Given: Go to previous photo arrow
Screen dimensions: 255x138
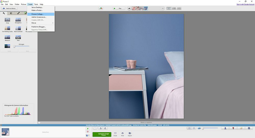Looking at the screenshot, I should (129, 8).
